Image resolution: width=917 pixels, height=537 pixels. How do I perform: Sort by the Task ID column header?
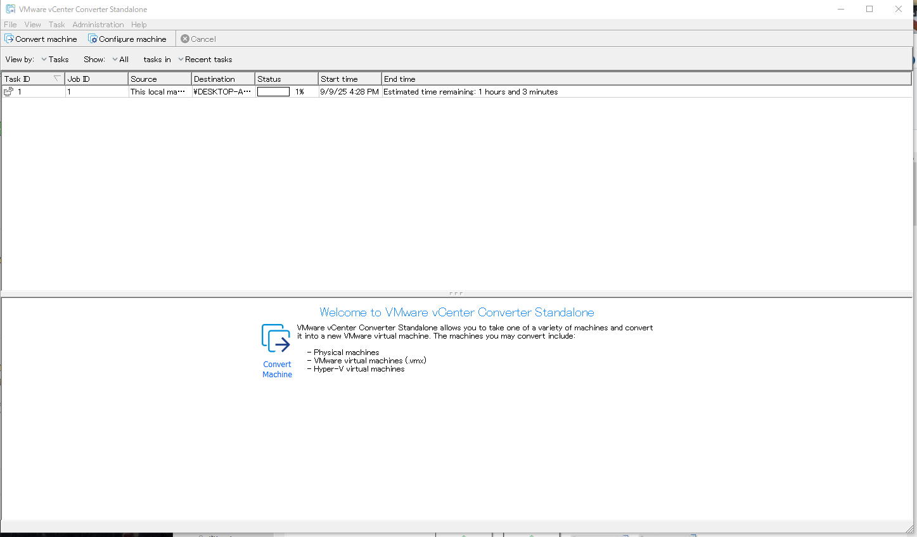(x=25, y=79)
